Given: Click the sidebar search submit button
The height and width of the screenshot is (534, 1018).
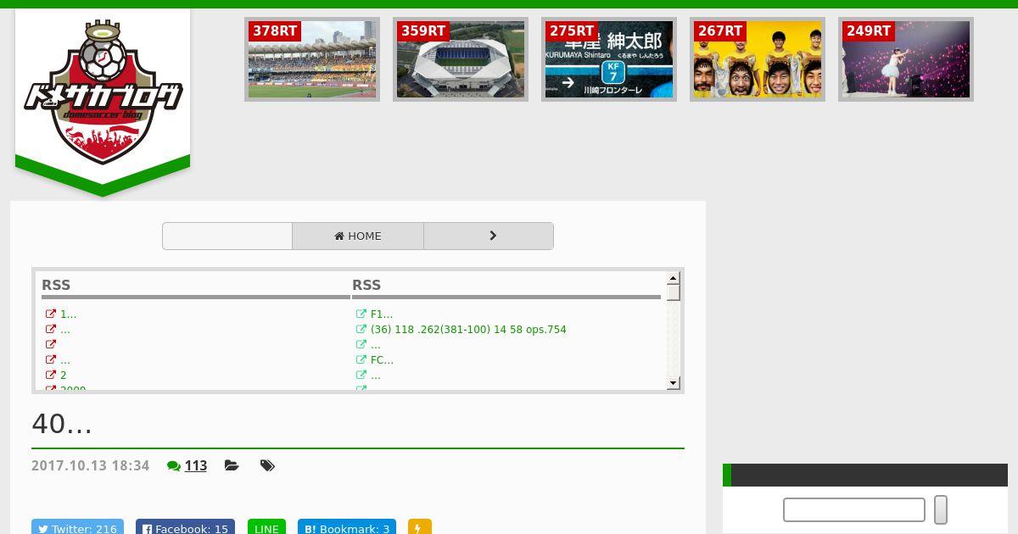Looking at the screenshot, I should pyautogui.click(x=941, y=509).
